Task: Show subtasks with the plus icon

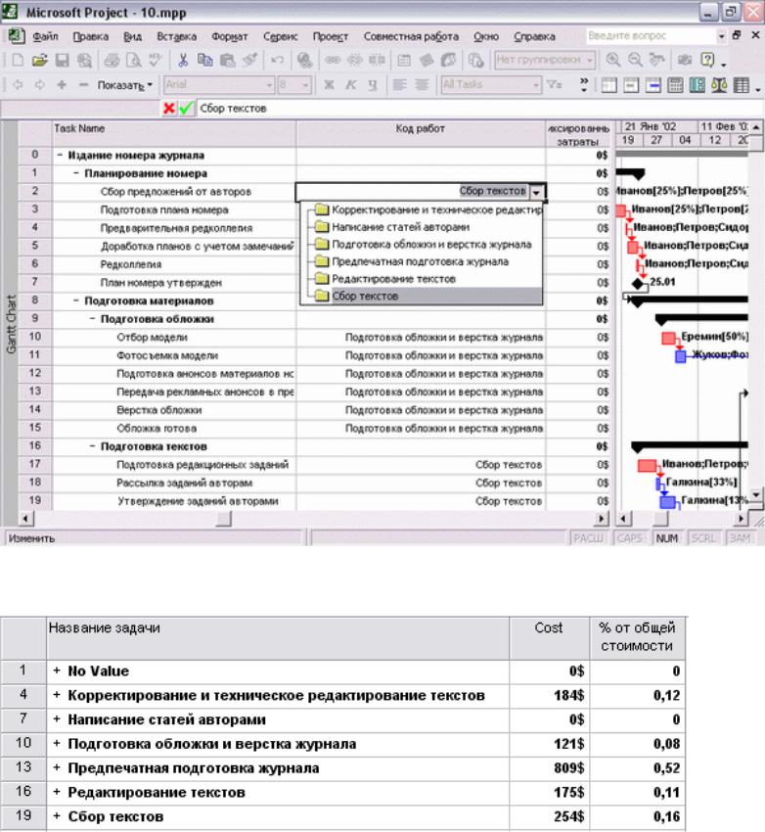Action: (62, 85)
